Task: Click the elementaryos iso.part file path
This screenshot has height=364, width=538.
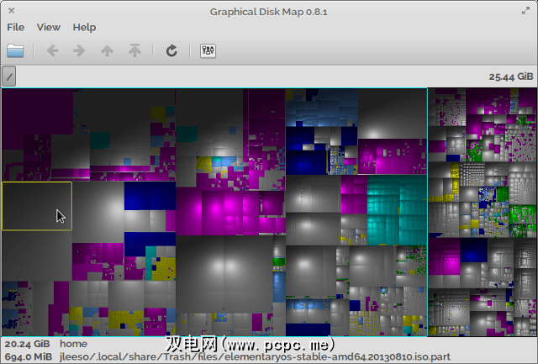Action: click(255, 356)
